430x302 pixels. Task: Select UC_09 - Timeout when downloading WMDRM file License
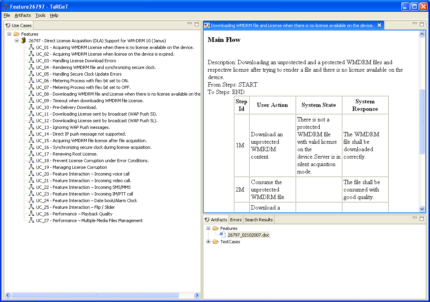pos(90,101)
